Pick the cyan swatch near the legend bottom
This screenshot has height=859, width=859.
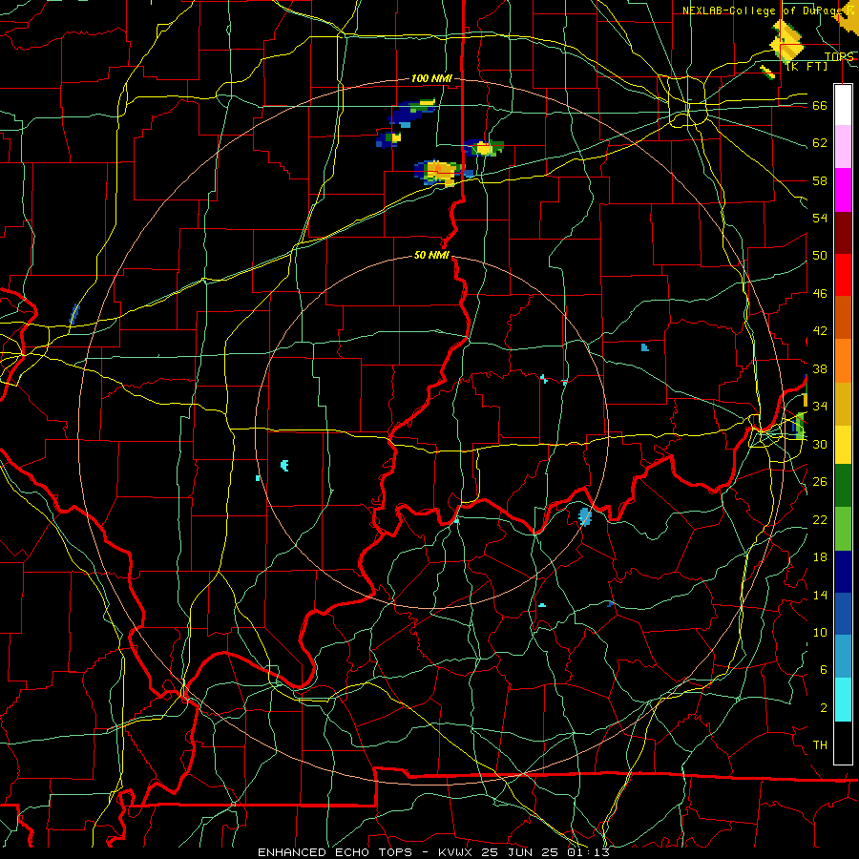tap(843, 700)
